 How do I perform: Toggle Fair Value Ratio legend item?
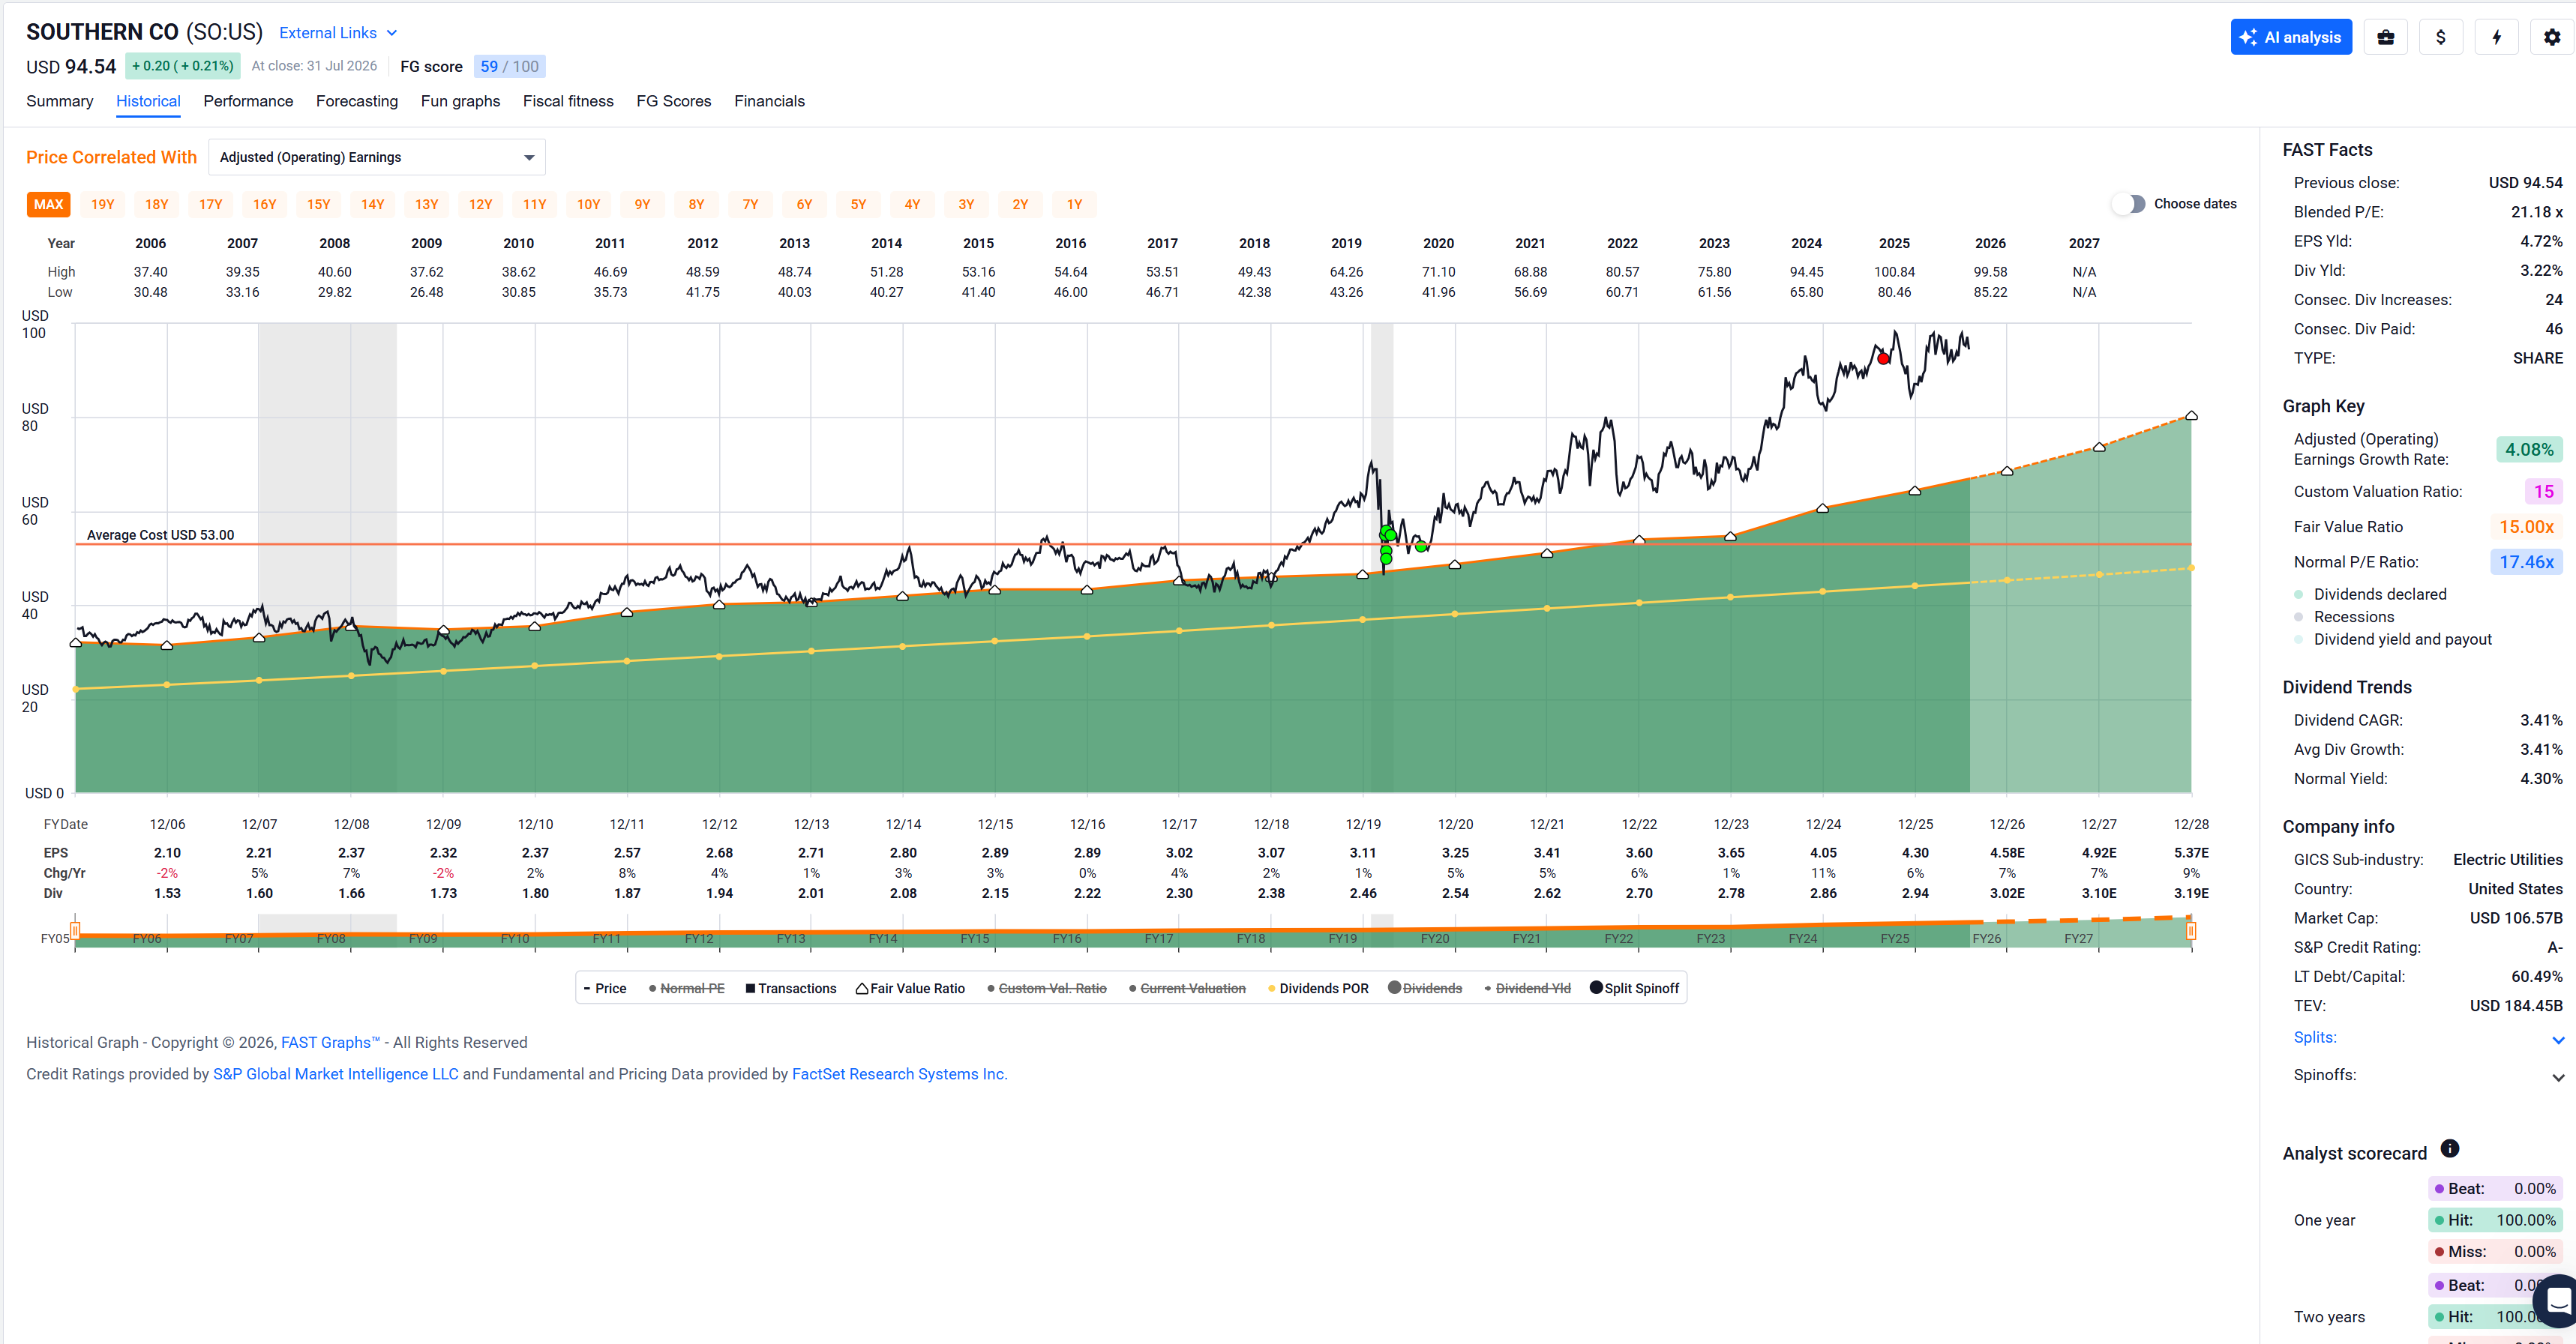click(x=910, y=988)
